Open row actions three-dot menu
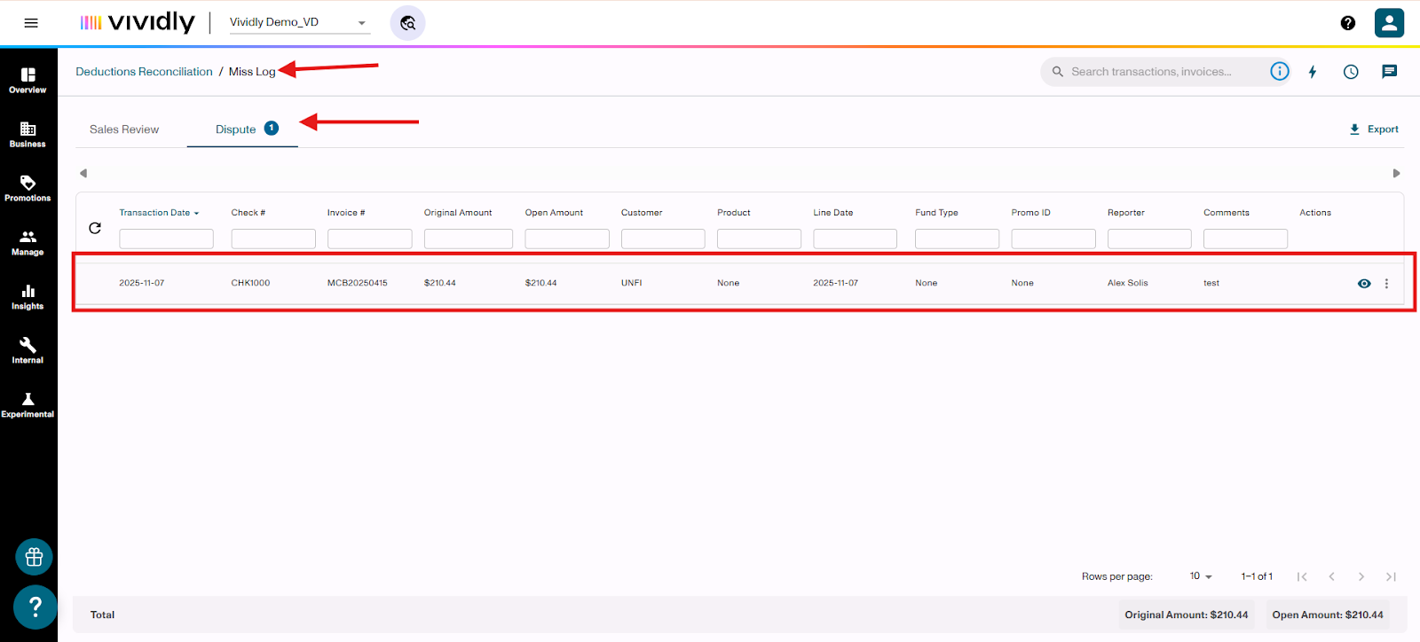This screenshot has height=642, width=1420. (x=1386, y=284)
